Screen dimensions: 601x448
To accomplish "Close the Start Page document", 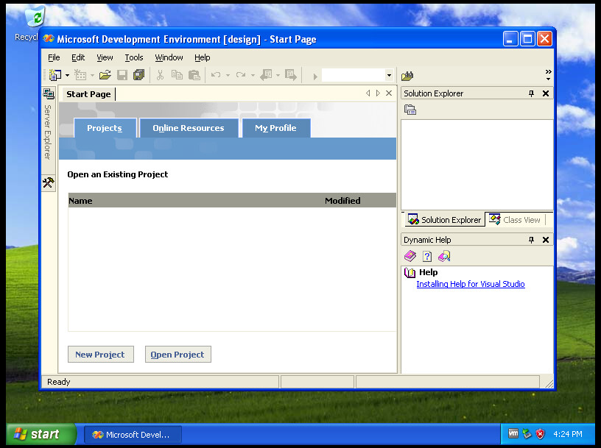I will (389, 93).
